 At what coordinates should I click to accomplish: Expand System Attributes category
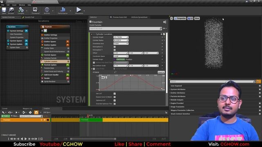(170, 89)
